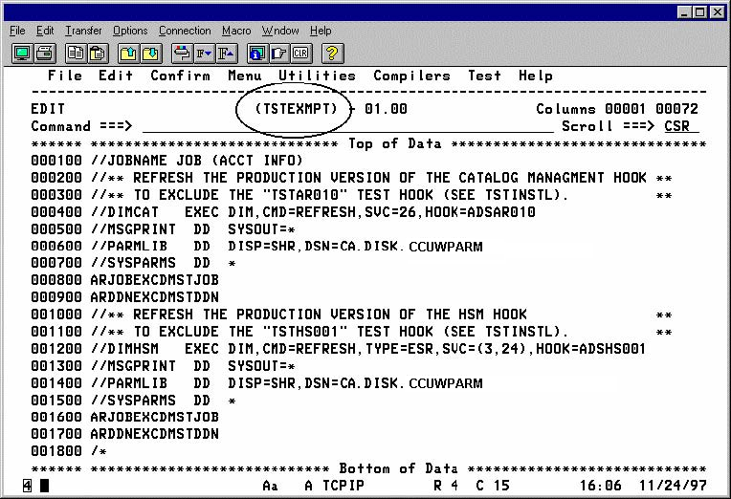Click HOOK=ADSHS001 parameter text
731x499 pixels.
(x=590, y=349)
